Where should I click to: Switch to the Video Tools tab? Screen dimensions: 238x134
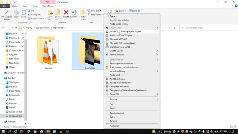pyautogui.click(x=48, y=6)
